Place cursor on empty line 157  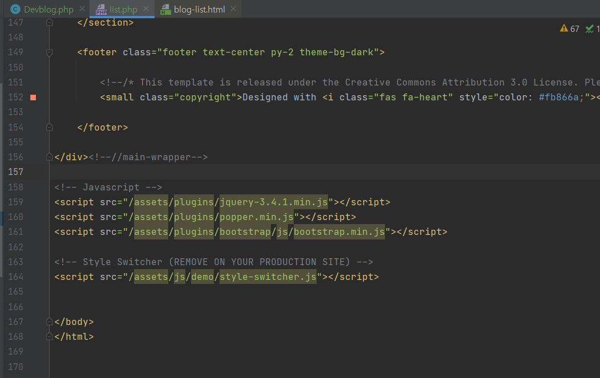tap(325, 172)
